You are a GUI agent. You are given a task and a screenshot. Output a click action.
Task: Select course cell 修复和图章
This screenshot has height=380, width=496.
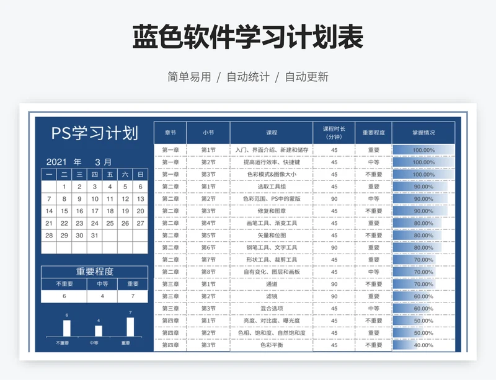click(272, 211)
